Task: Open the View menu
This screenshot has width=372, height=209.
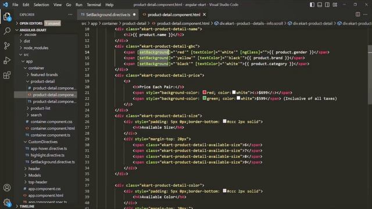Action: (58, 5)
